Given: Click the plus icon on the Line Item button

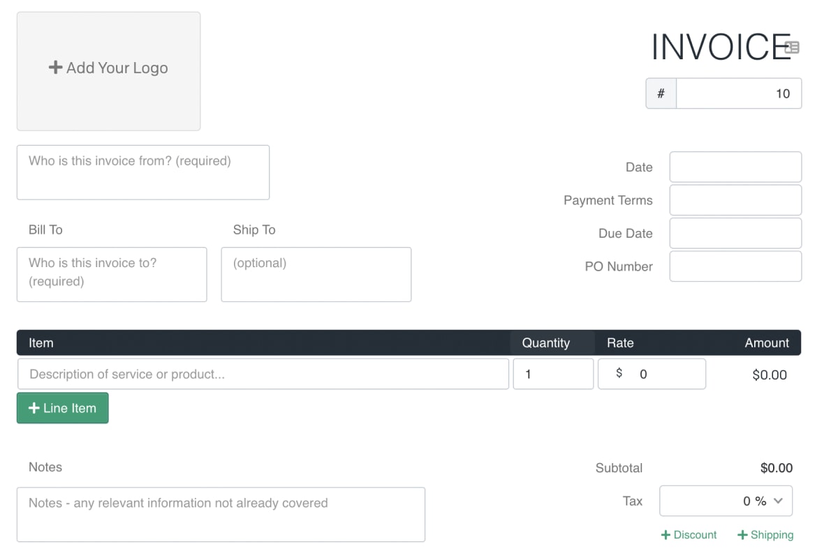Looking at the screenshot, I should 35,408.
